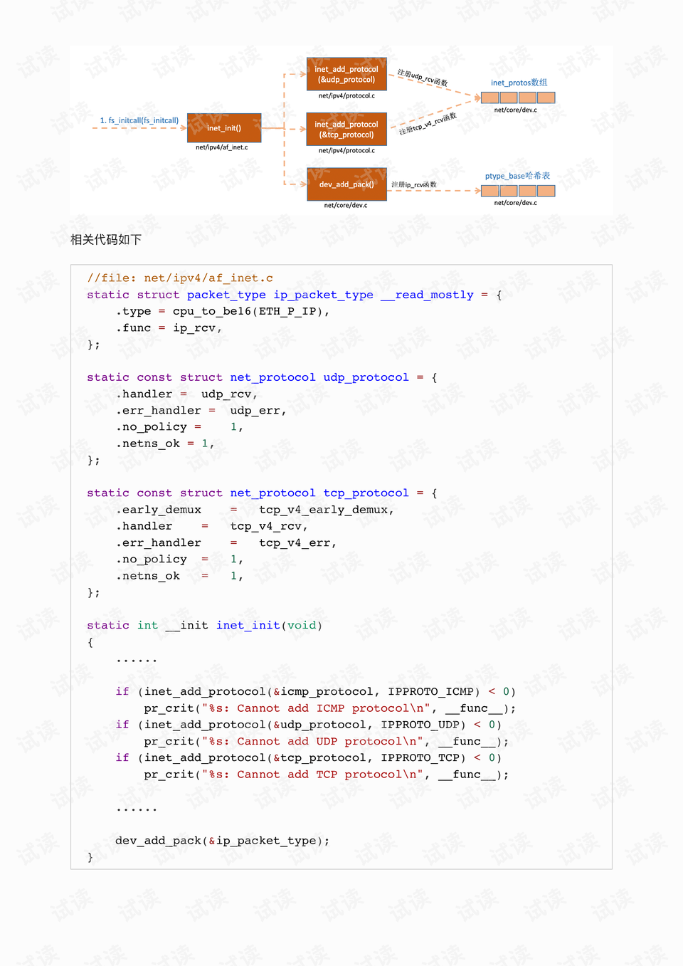Click the "net_protocol udp_protocol = {" declaration line
Image resolution: width=683 pixels, height=966 pixels.
tap(263, 377)
